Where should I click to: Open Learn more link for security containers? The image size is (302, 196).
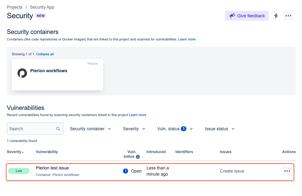coord(187,39)
